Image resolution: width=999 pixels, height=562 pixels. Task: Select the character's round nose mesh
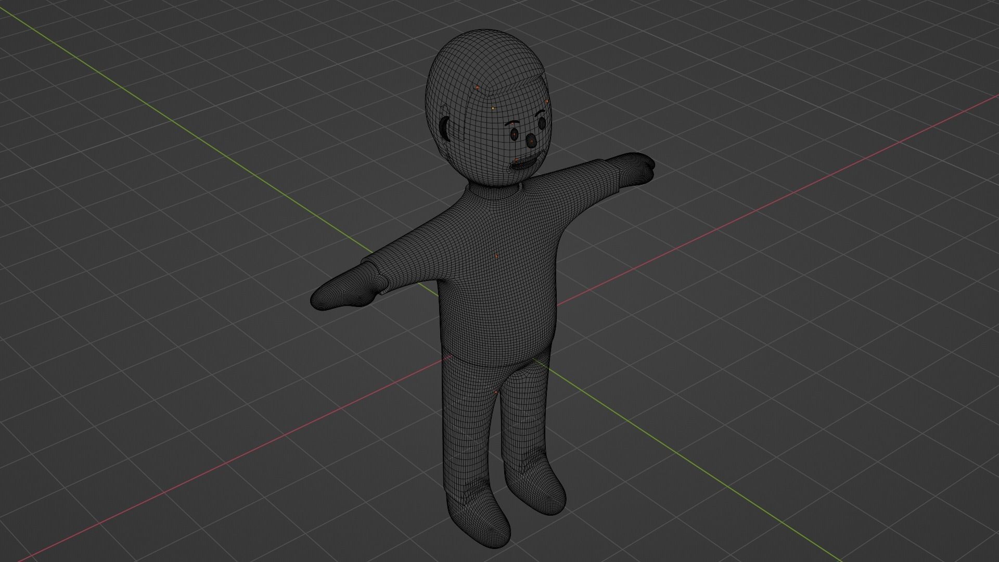point(531,142)
